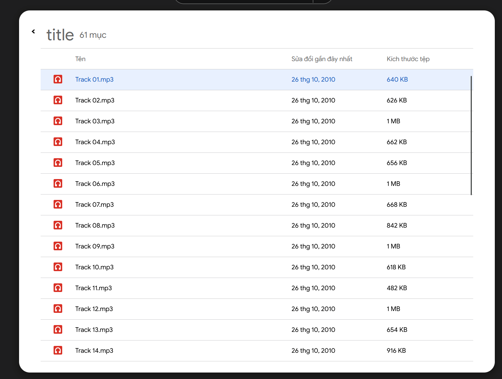Click the audio icon next to Track 05.mp3
The image size is (502, 379).
(58, 163)
